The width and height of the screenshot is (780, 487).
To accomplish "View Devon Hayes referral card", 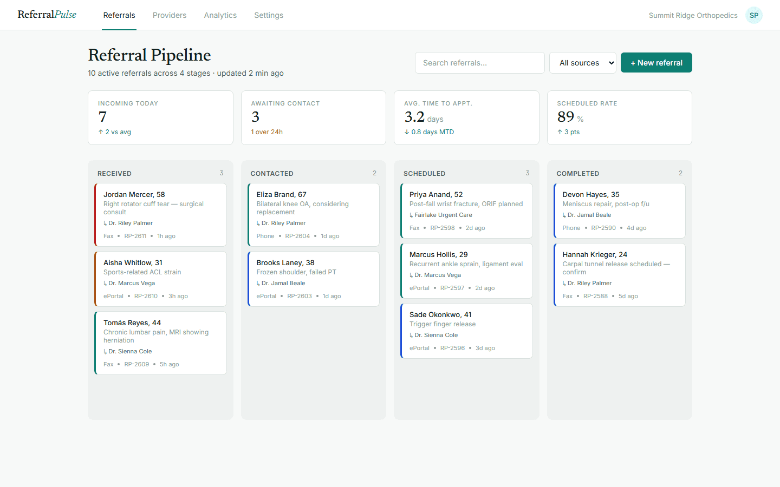I will (x=620, y=210).
